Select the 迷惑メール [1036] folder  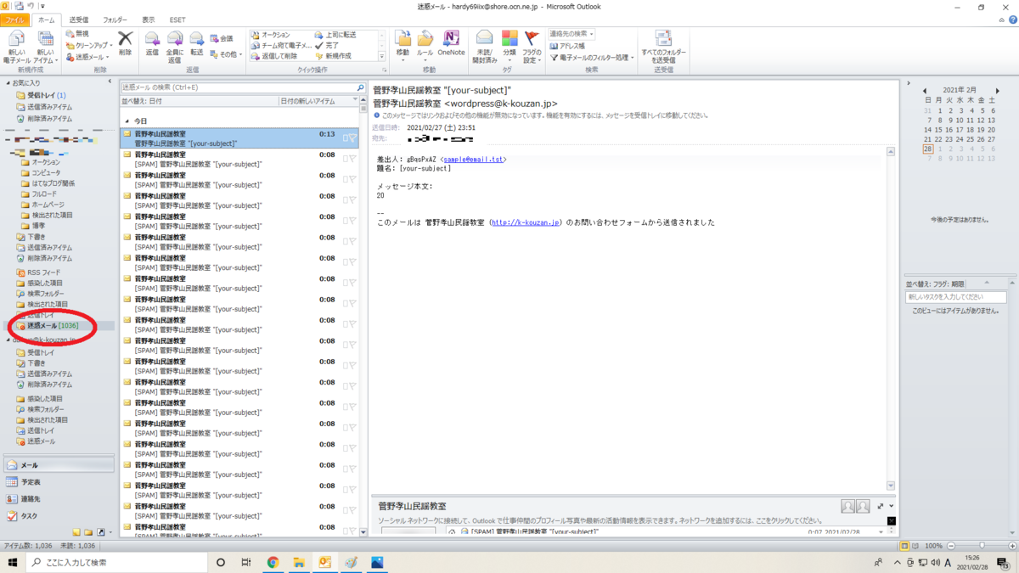click(x=53, y=325)
